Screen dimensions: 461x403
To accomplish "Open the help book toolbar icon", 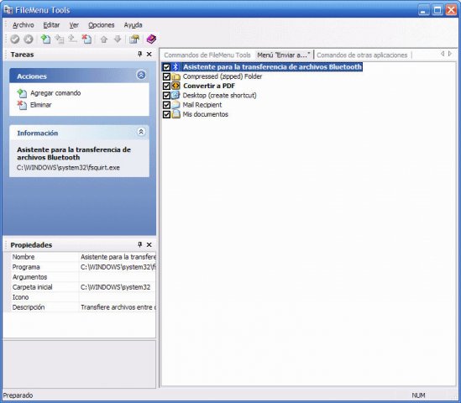I will (151, 39).
